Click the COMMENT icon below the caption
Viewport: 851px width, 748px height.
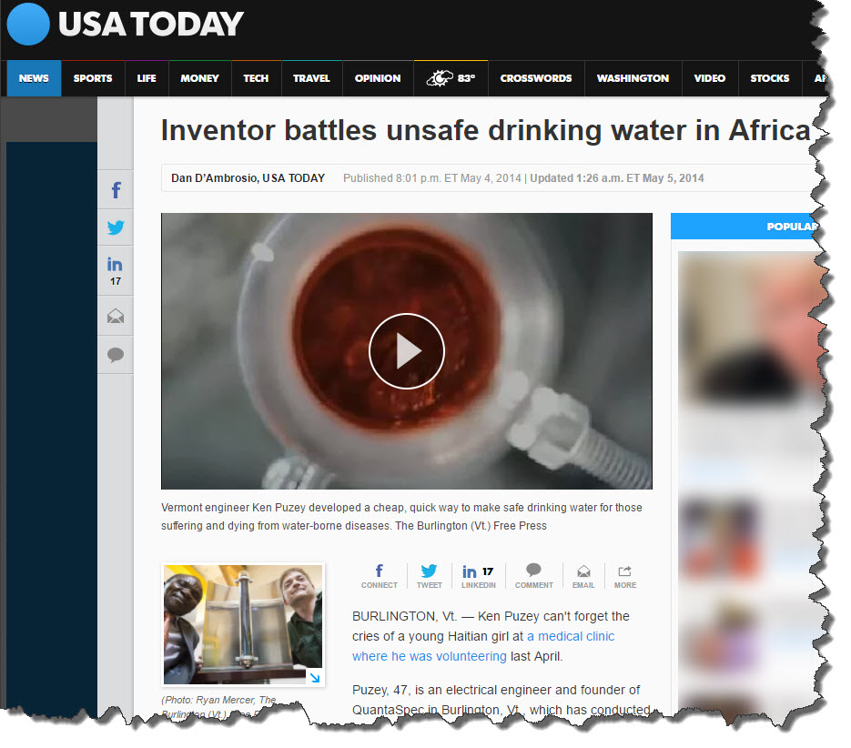click(x=534, y=576)
